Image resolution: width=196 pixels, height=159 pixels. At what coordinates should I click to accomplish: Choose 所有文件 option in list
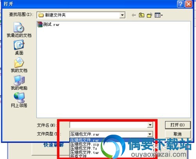click(x=78, y=156)
